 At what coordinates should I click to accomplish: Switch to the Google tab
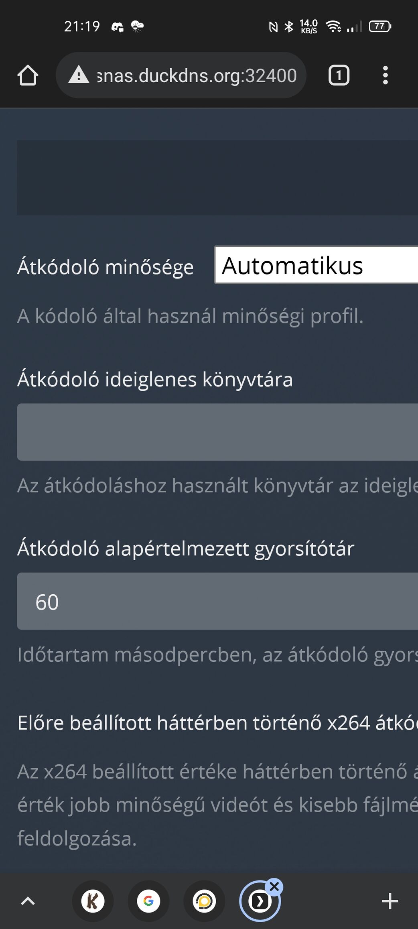[148, 901]
